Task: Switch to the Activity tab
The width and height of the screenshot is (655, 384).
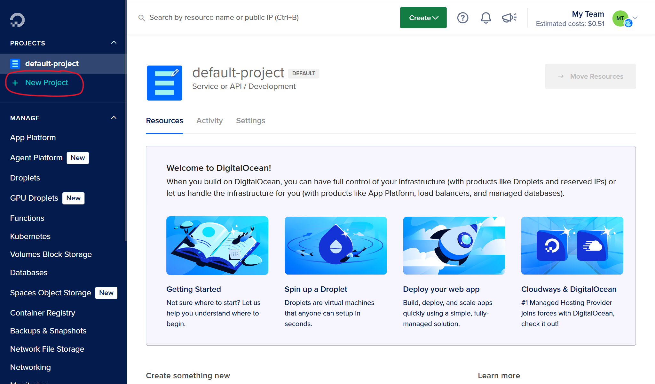Action: (x=209, y=121)
